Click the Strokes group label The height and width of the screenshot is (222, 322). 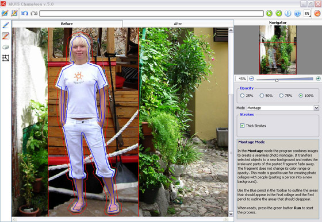[247, 115]
